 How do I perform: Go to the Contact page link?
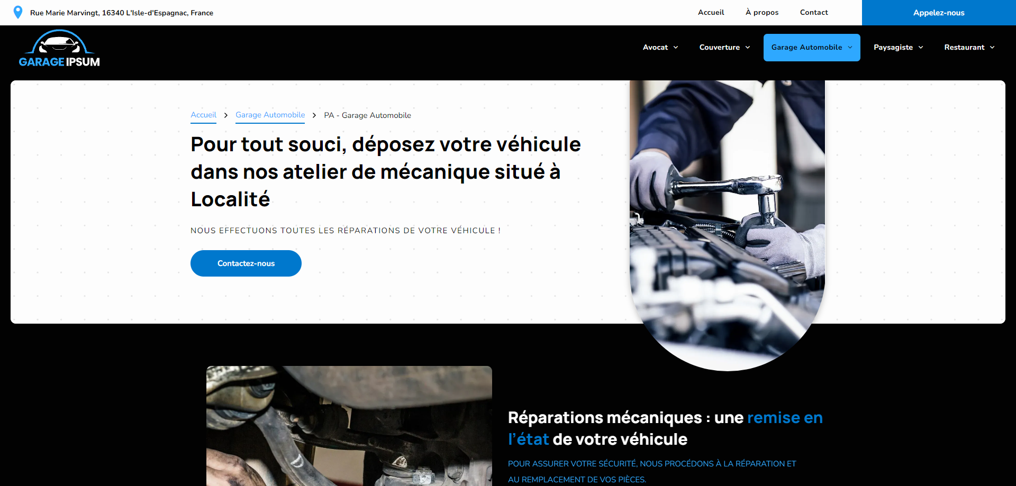[x=814, y=12]
